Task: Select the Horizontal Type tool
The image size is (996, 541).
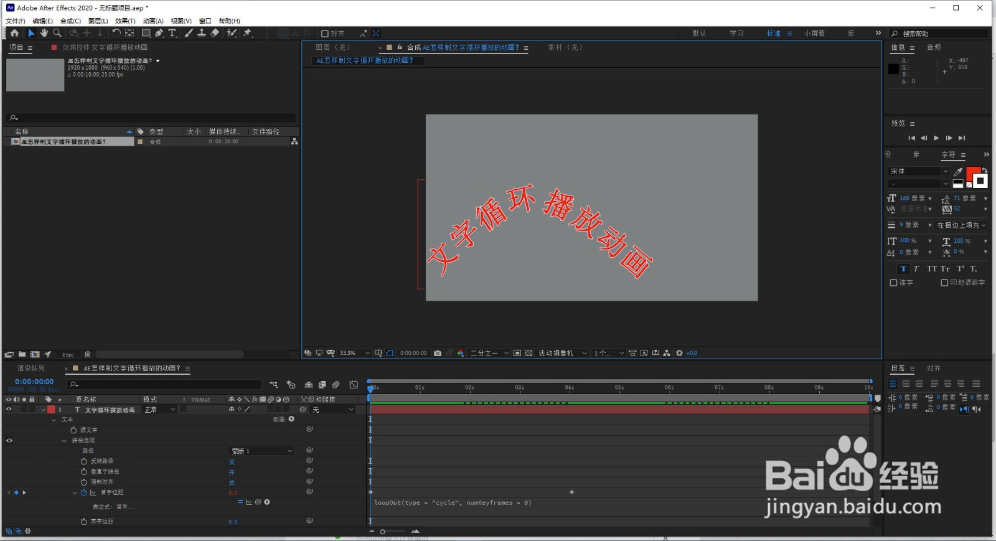Action: point(172,33)
